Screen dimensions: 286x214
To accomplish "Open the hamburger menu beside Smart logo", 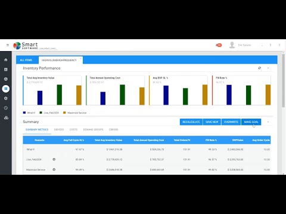I will [8, 45].
